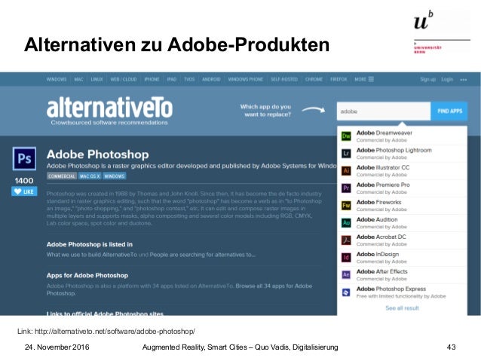Image resolution: width=481 pixels, height=361 pixels.
Task: Click the MAC OS X platform tag
Action: tap(90, 176)
